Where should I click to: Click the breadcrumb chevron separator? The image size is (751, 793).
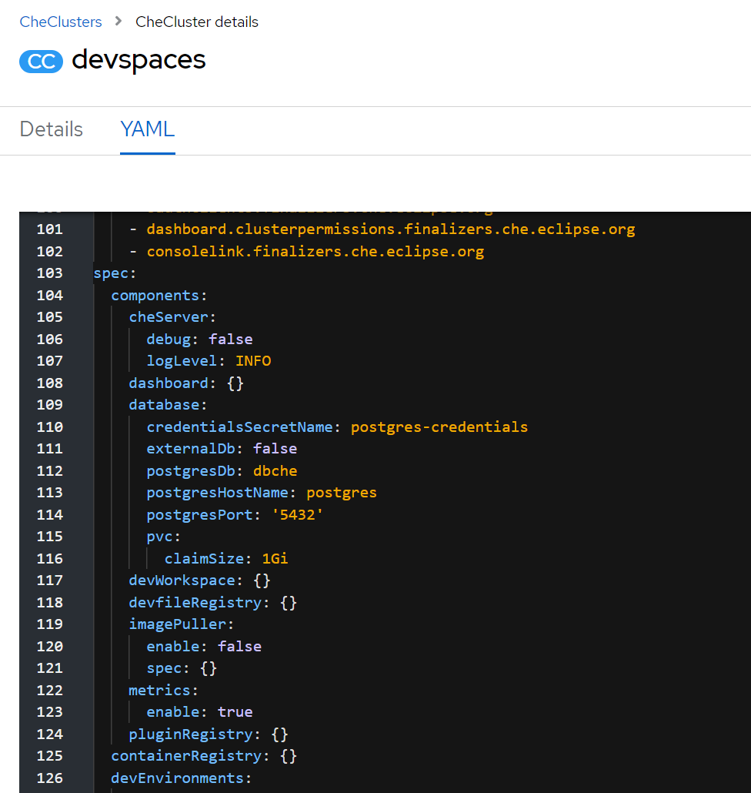[x=118, y=22]
